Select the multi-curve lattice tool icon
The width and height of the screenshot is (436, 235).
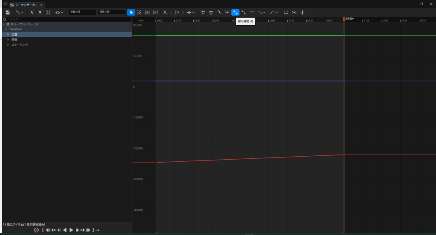[x=155, y=12]
